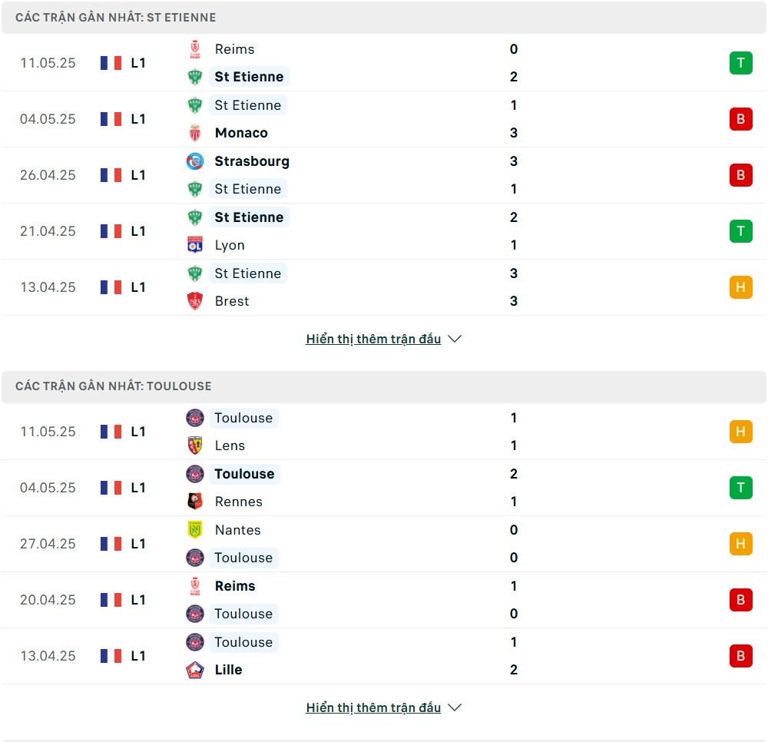Click the Lille club crest icon

[x=195, y=670]
